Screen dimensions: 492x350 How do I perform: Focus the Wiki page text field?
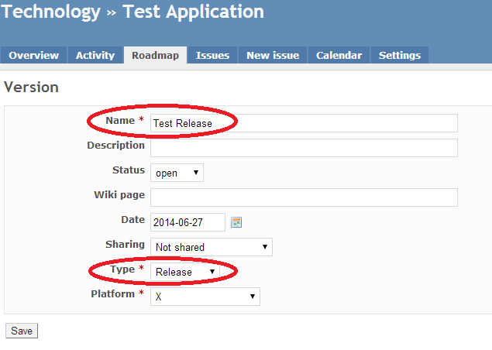[x=304, y=197]
